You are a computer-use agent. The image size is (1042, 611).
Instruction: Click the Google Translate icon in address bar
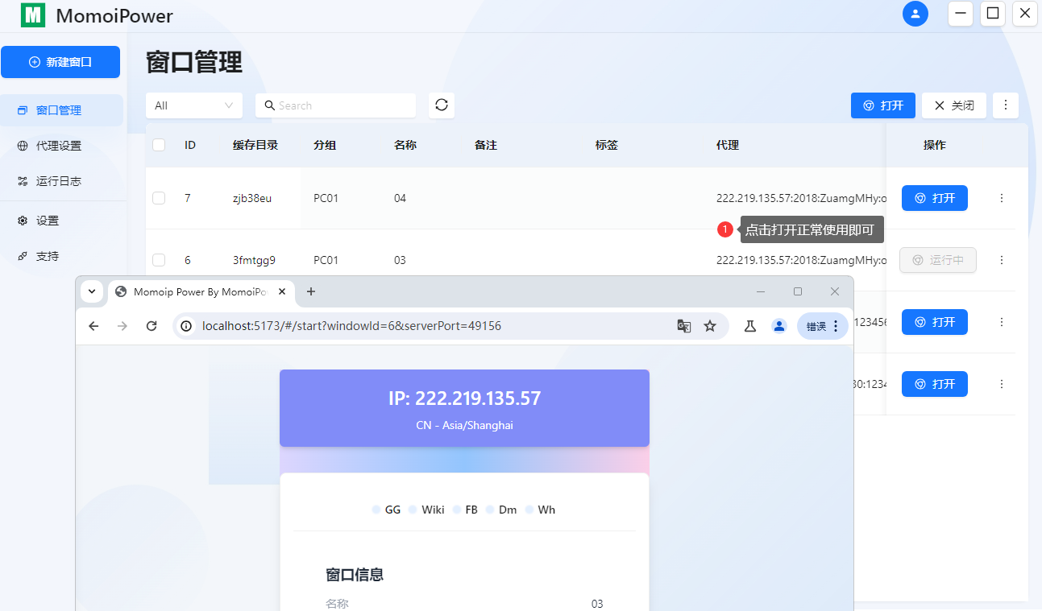[684, 325]
